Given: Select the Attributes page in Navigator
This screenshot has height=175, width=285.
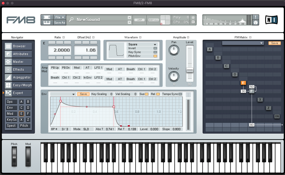Looking at the screenshot, I should tap(19, 54).
